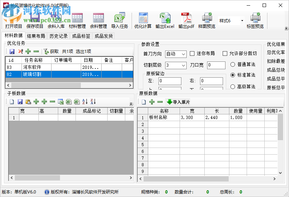Click the 导入任务 Excel icon
The height and width of the screenshot is (197, 289).
pyautogui.click(x=119, y=18)
